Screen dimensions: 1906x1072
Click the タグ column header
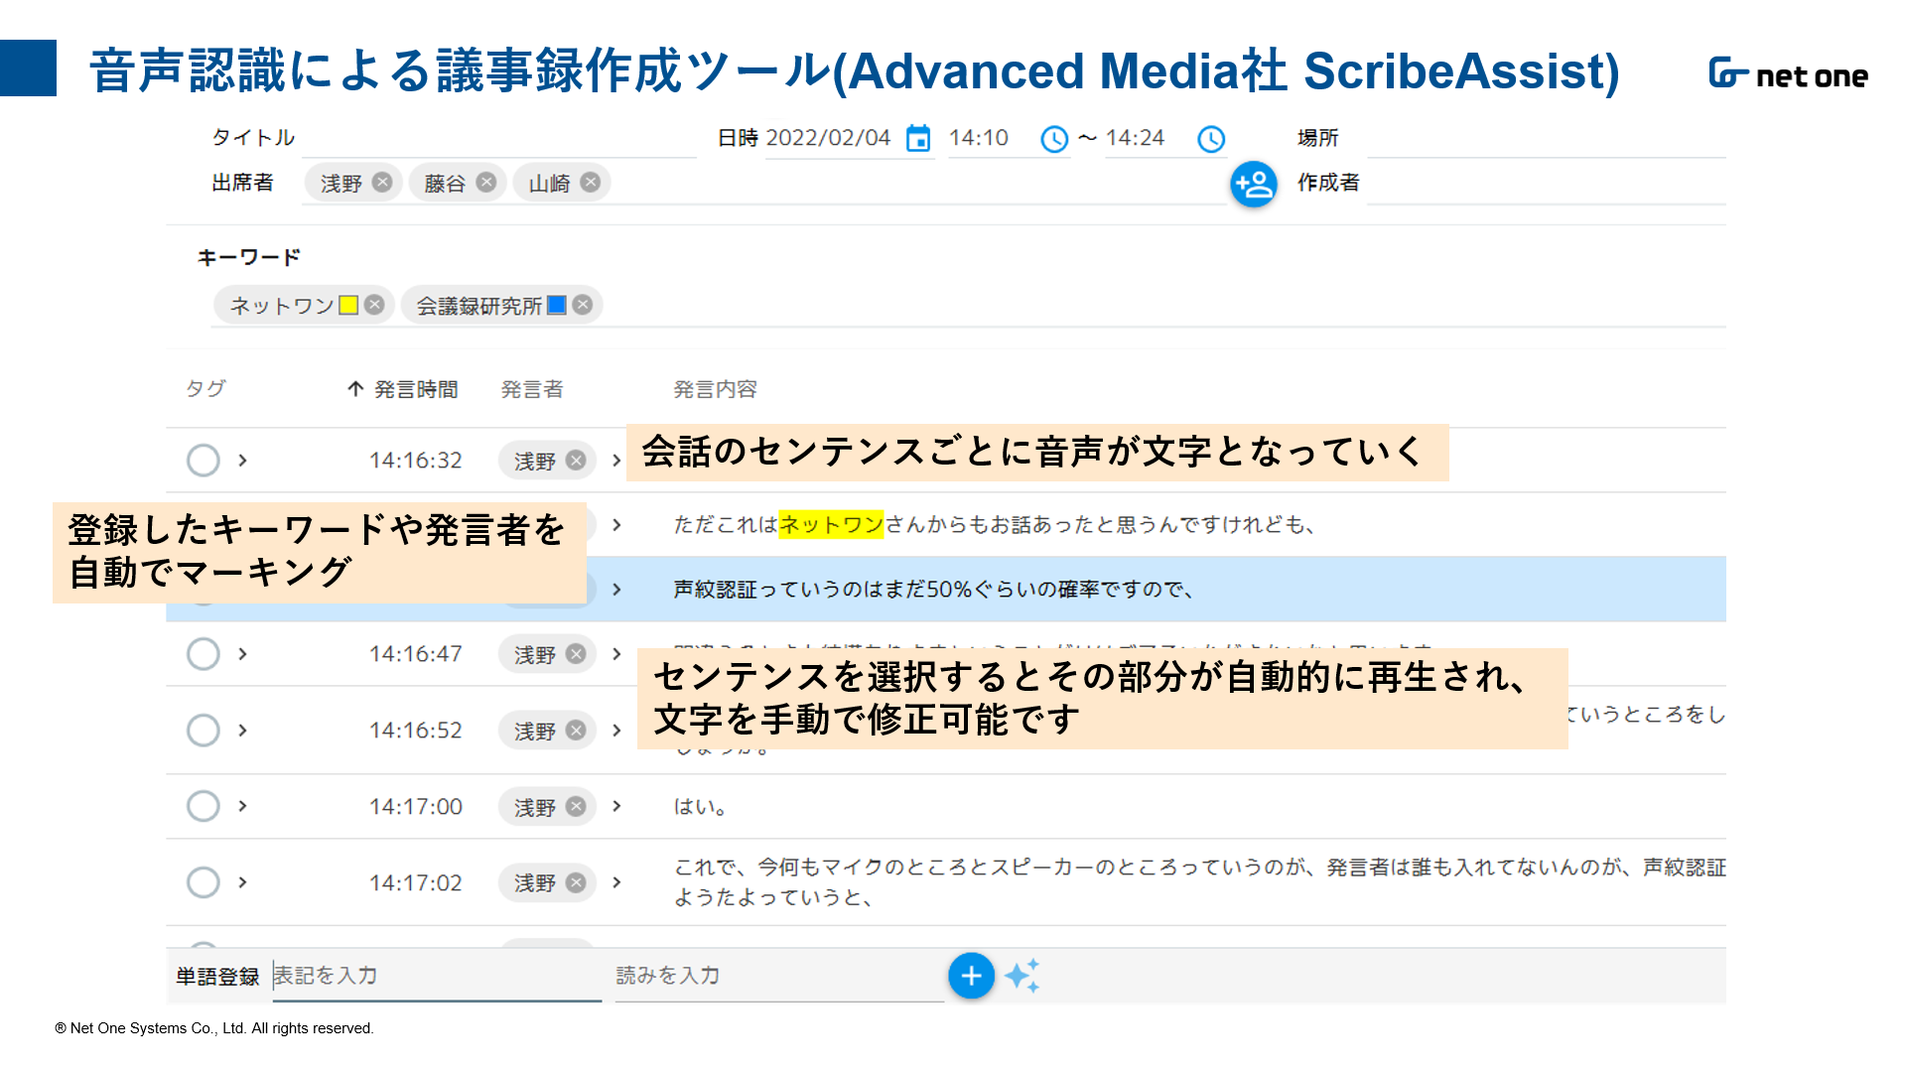click(205, 389)
